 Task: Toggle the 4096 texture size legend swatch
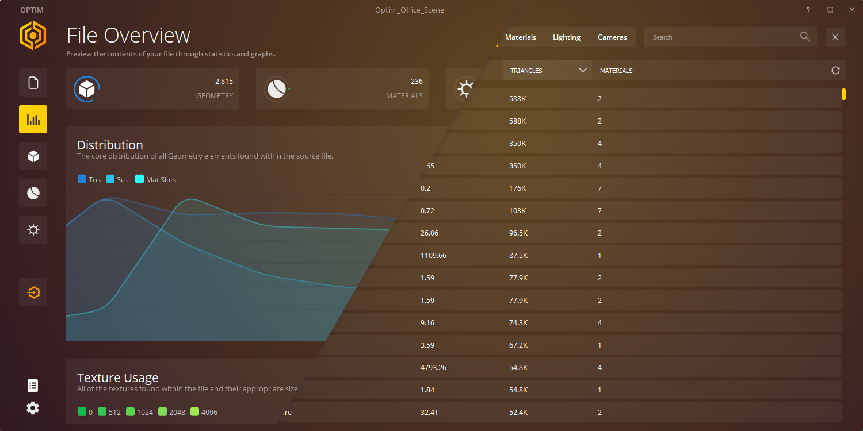194,412
